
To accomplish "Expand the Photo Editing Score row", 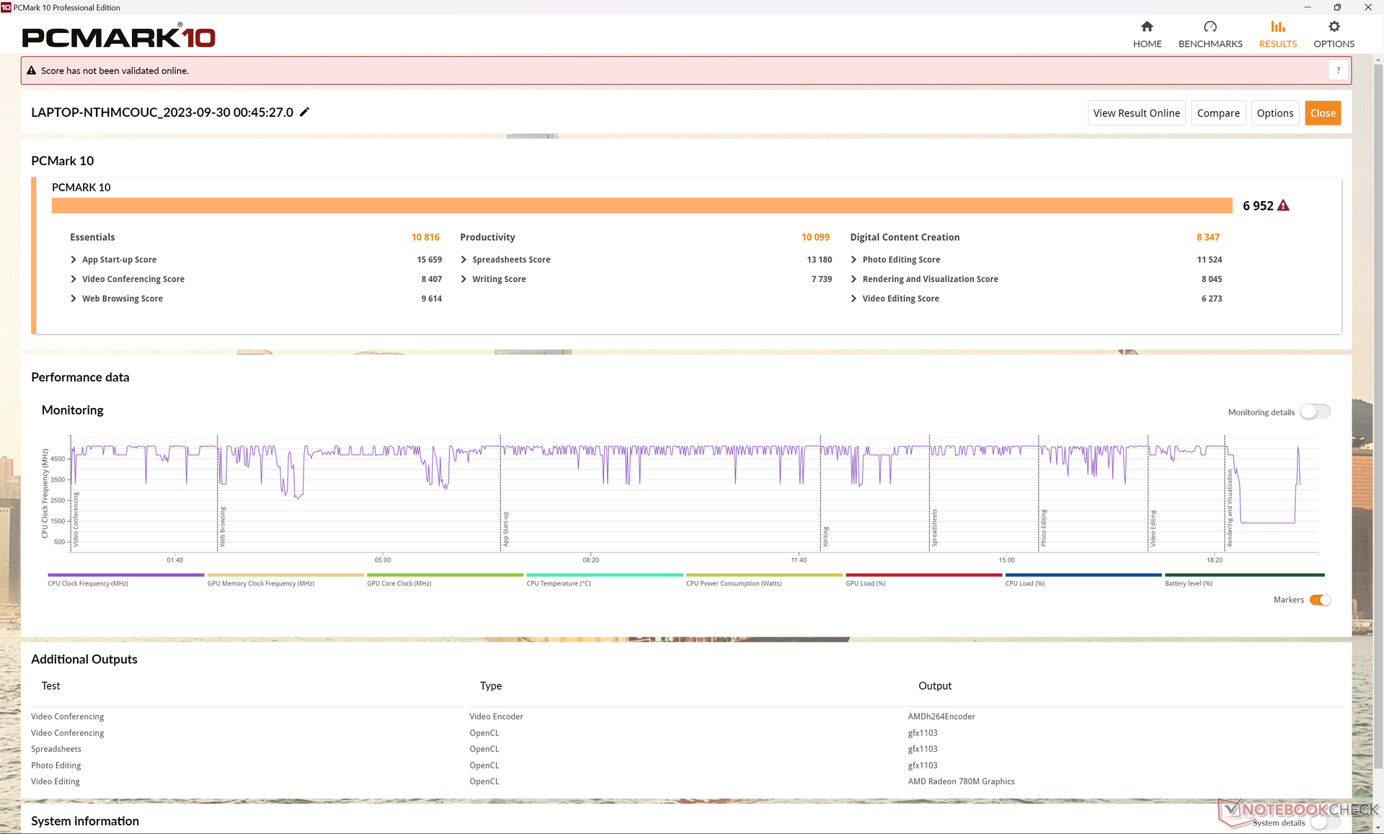I will point(853,259).
